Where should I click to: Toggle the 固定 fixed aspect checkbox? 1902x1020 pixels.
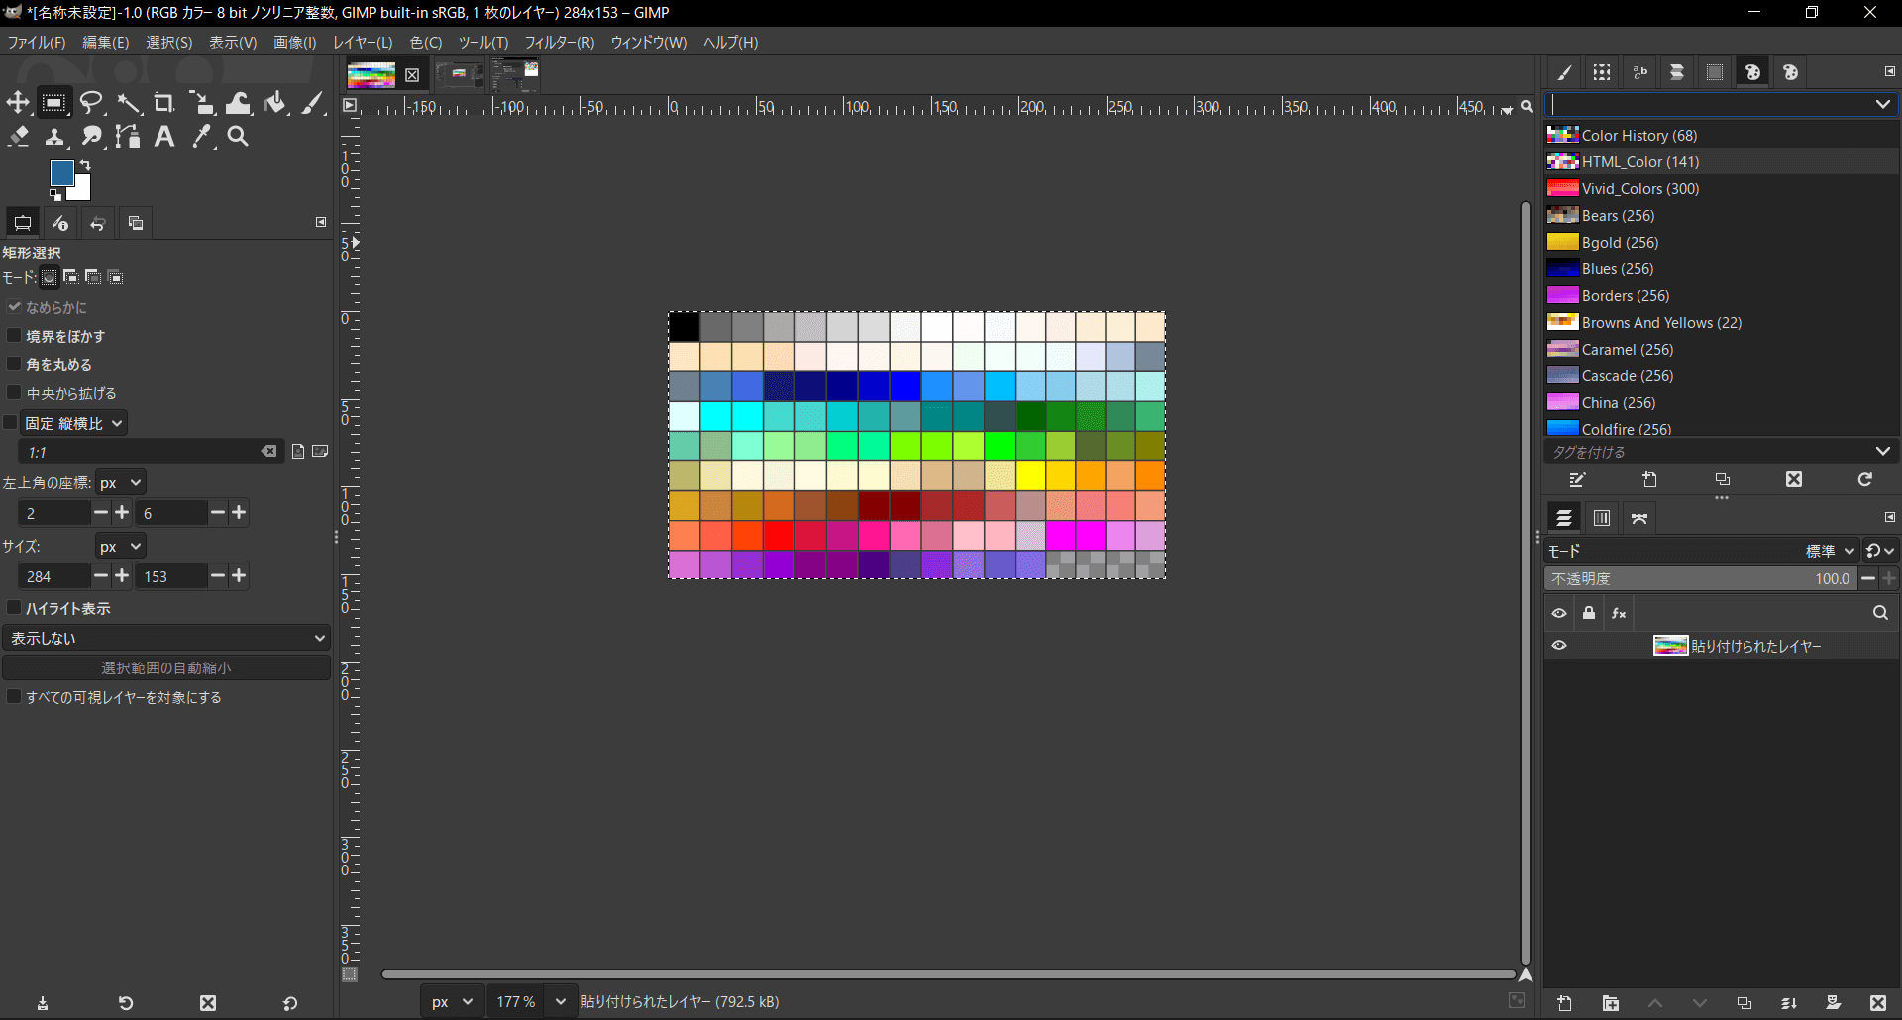[11, 423]
